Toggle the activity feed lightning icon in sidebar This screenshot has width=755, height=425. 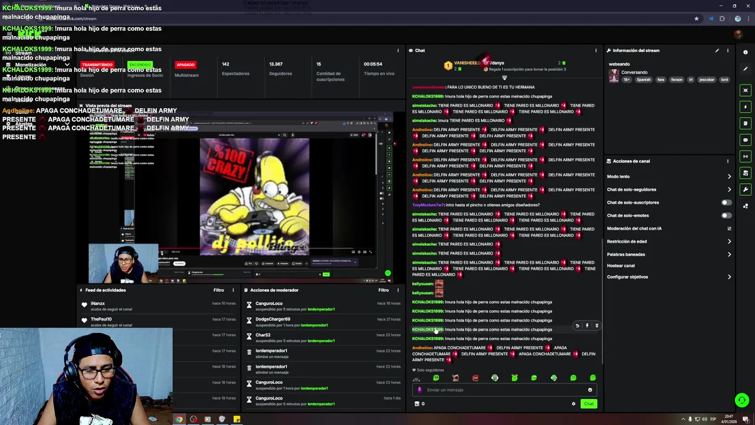[x=746, y=107]
